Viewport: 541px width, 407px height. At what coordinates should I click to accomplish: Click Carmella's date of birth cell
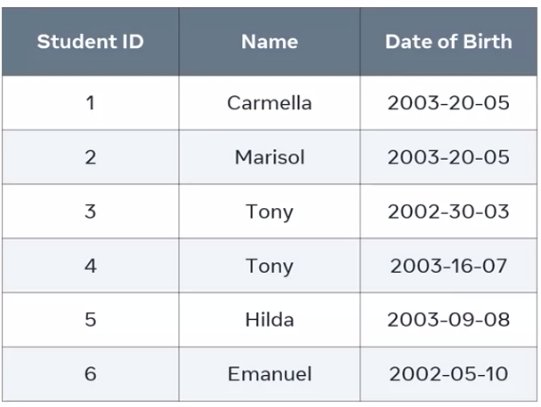coord(448,102)
